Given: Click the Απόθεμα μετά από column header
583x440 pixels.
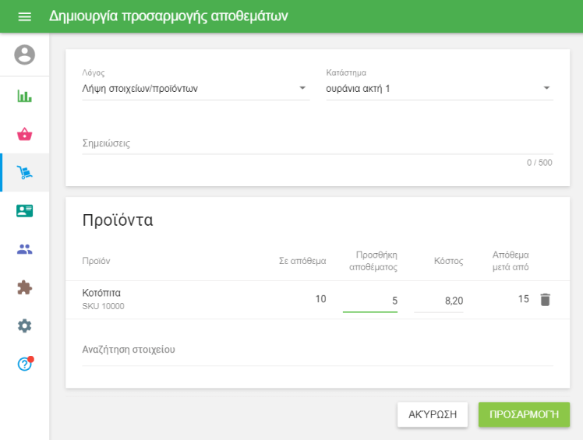Looking at the screenshot, I should (x=511, y=261).
